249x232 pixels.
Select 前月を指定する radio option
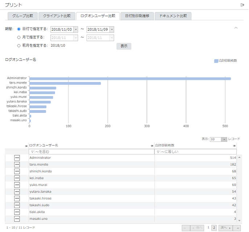(19, 46)
